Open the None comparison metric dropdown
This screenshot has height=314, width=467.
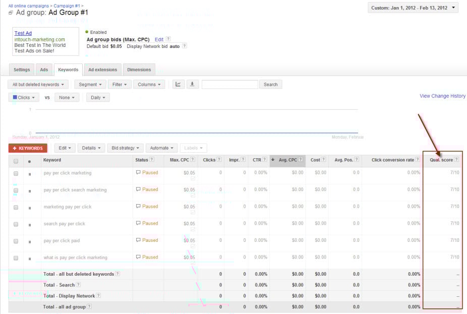[x=67, y=97]
